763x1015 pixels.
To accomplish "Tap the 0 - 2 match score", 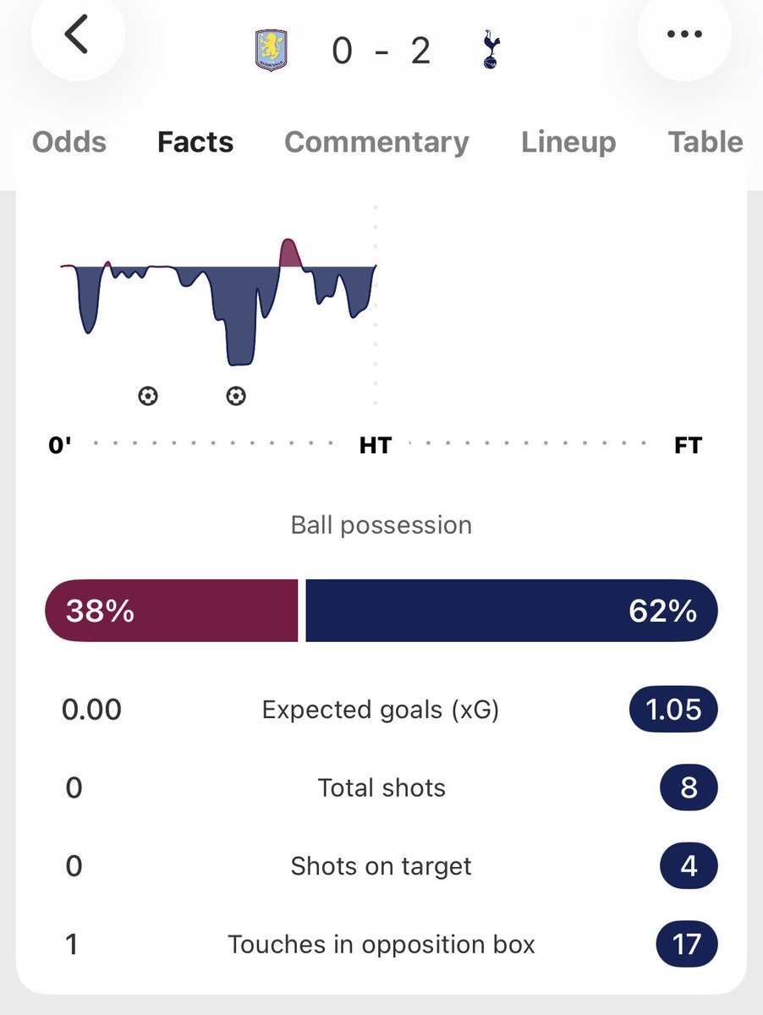I will click(x=381, y=51).
